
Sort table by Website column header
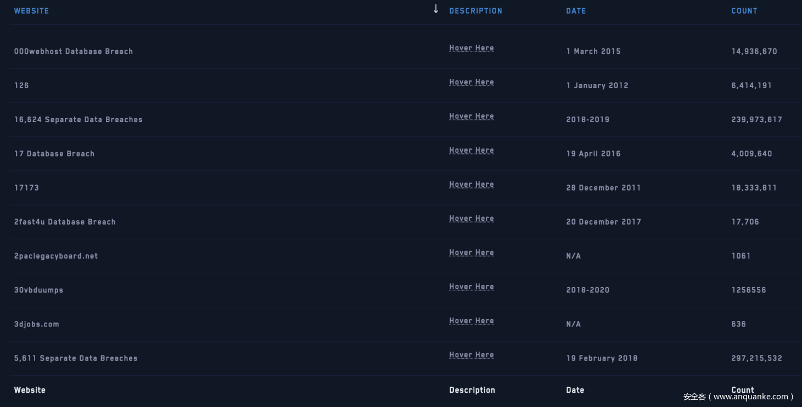point(31,11)
